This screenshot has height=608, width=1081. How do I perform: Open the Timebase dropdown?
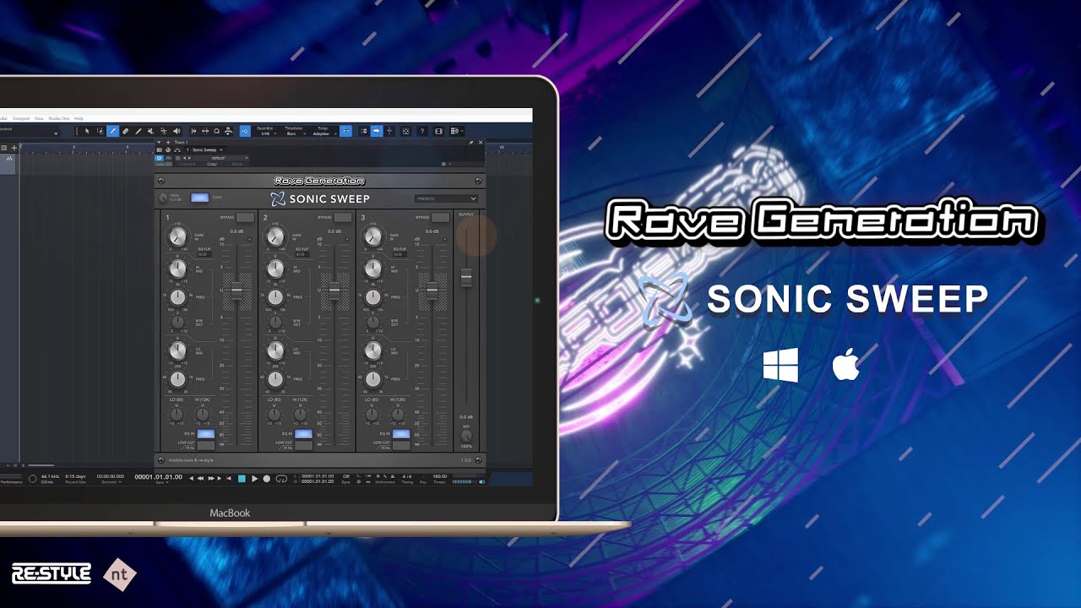pos(295,131)
